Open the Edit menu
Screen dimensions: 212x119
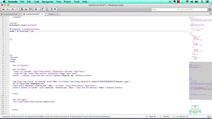(x=29, y=2)
